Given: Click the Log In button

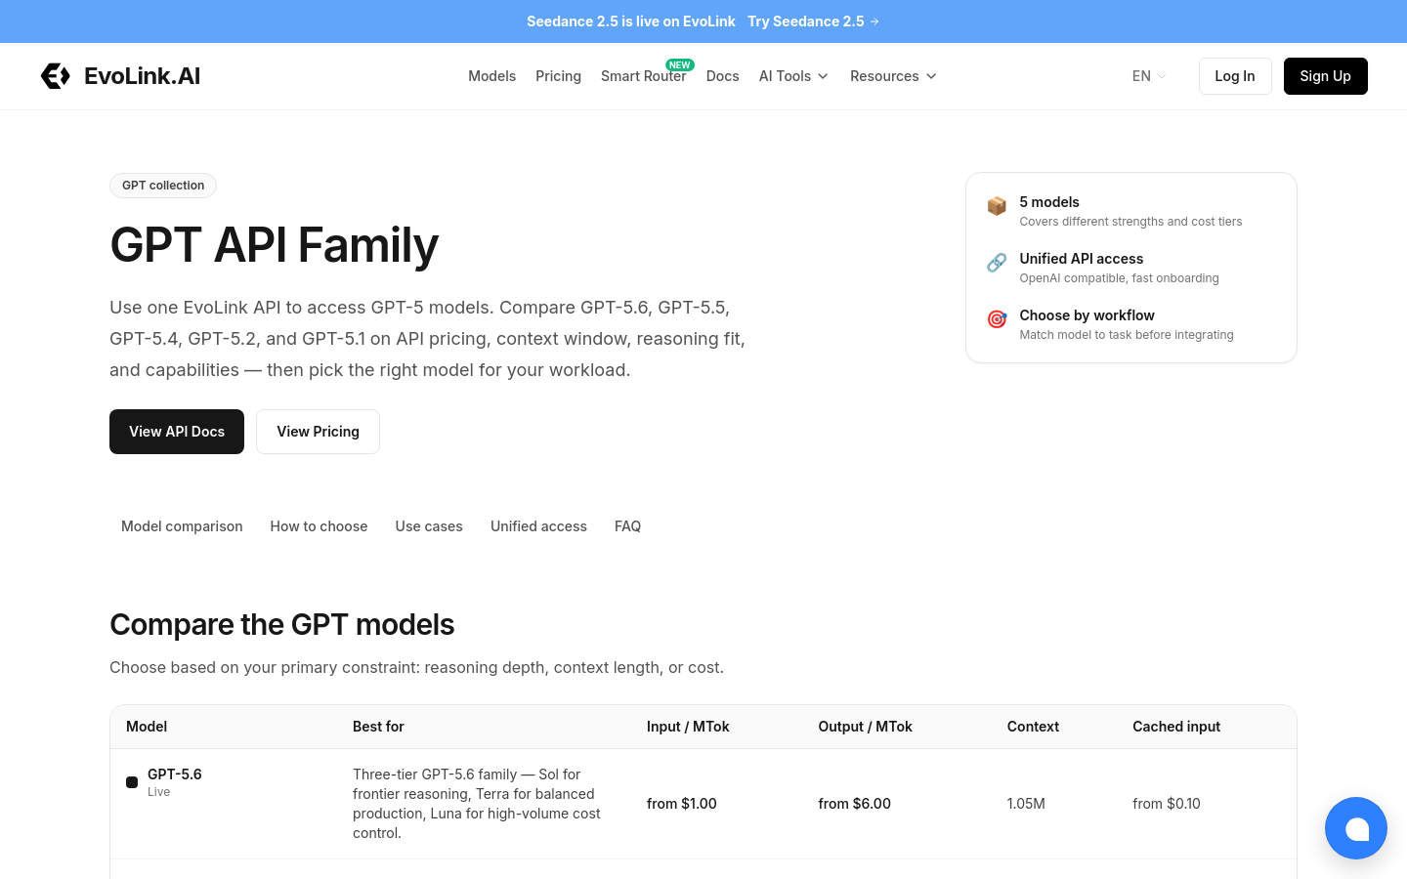Looking at the screenshot, I should (1235, 76).
